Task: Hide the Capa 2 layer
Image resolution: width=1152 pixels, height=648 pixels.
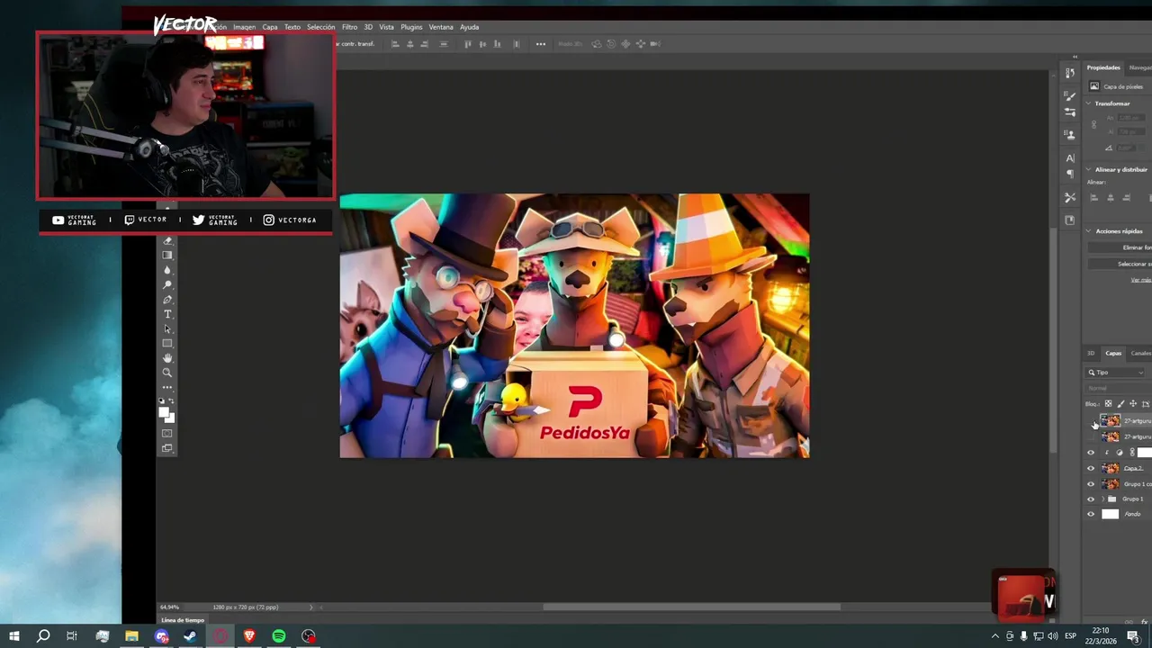Action: (1092, 469)
